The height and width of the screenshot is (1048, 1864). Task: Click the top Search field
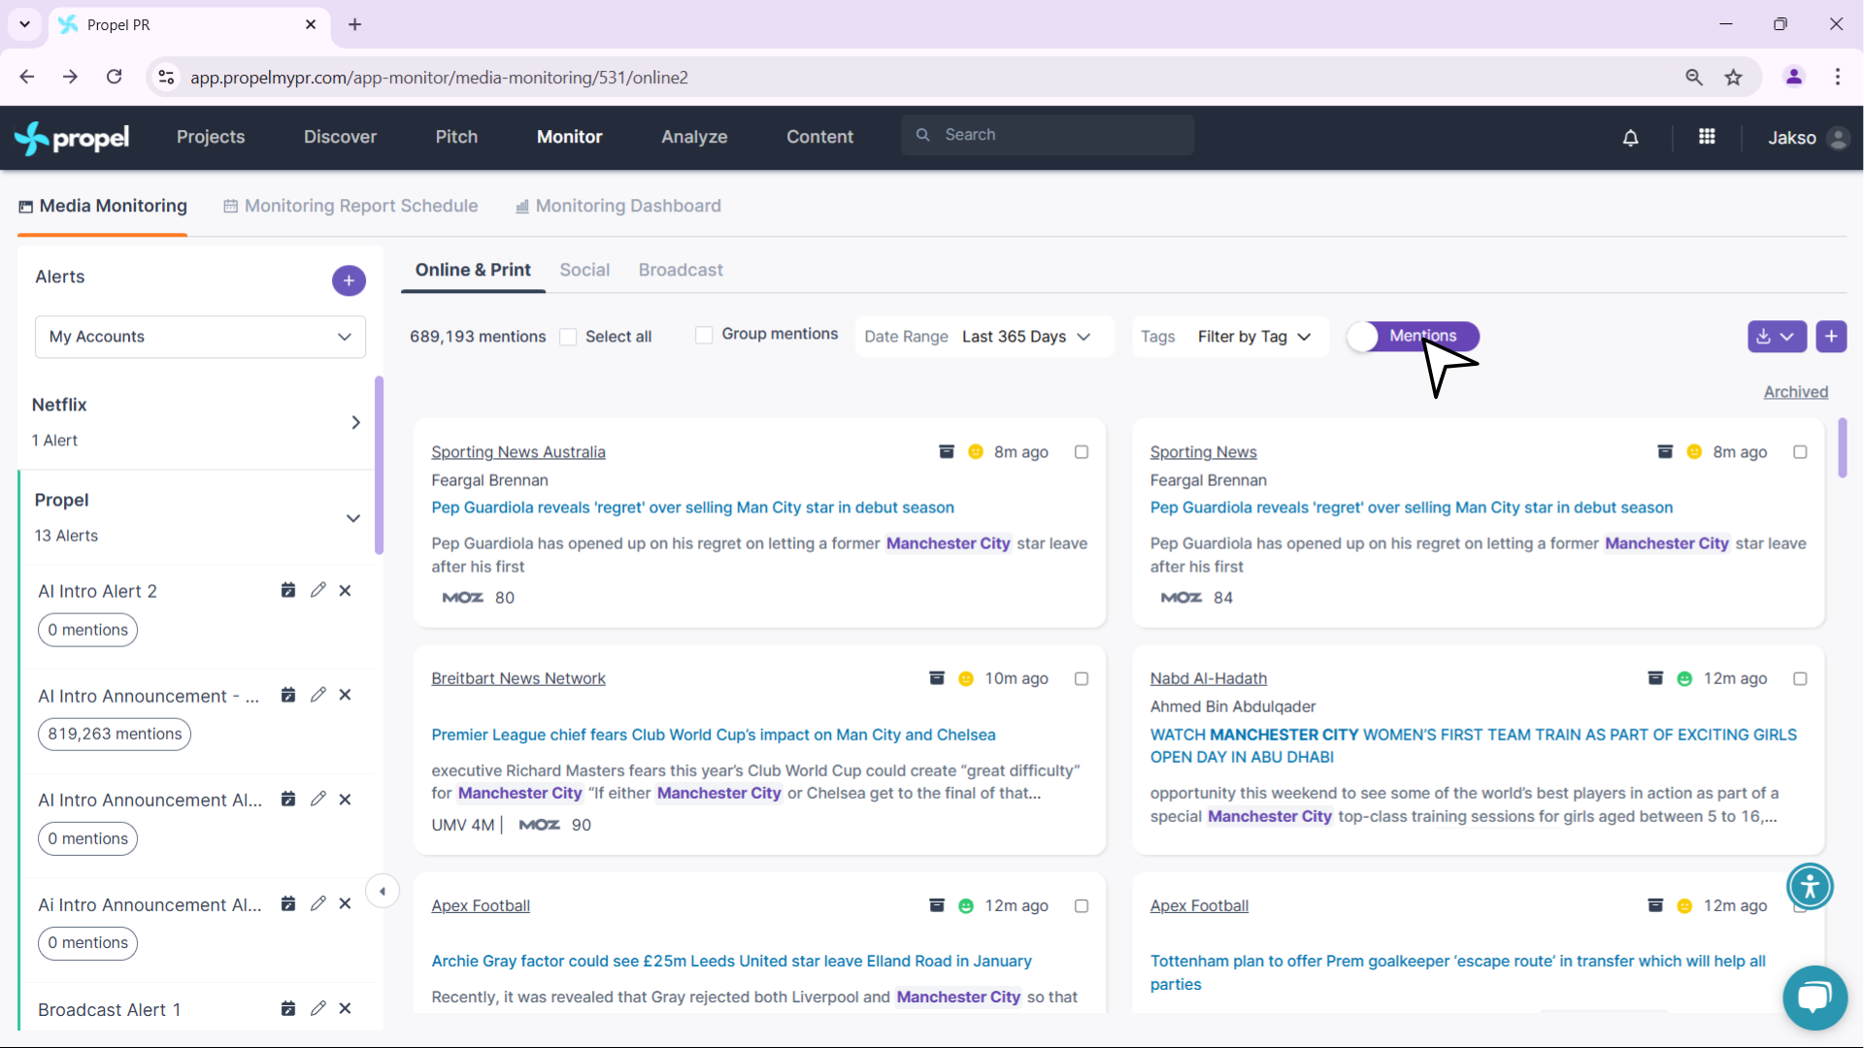[1048, 135]
